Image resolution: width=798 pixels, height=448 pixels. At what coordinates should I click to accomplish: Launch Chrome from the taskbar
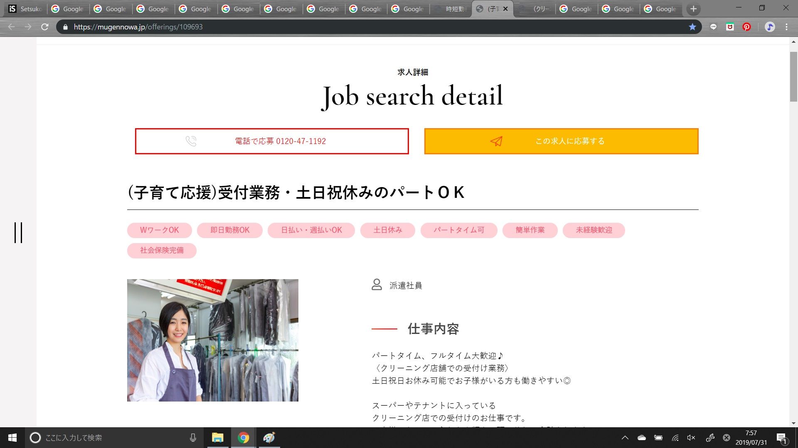(243, 437)
